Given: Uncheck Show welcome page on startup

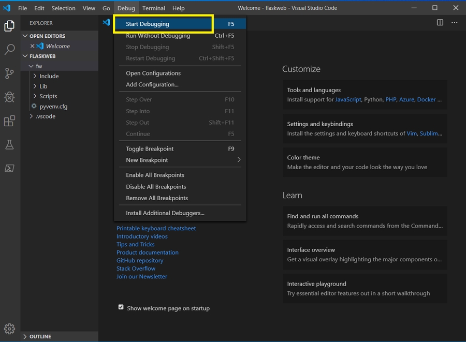Looking at the screenshot, I should pyautogui.click(x=121, y=307).
